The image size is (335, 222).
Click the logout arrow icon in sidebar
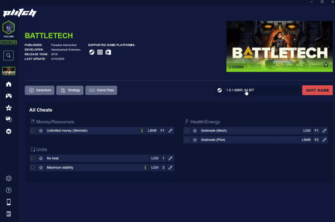[9, 214]
